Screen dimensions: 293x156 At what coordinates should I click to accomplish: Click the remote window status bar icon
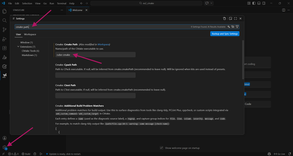(3, 154)
